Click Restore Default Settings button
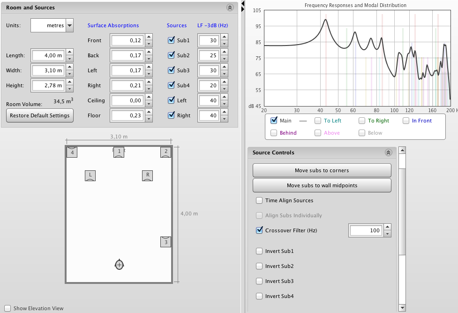The height and width of the screenshot is (313, 458). (x=40, y=115)
